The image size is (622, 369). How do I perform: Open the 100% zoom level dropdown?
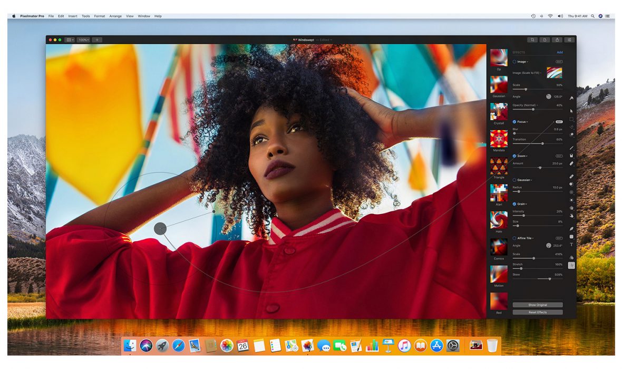[83, 40]
